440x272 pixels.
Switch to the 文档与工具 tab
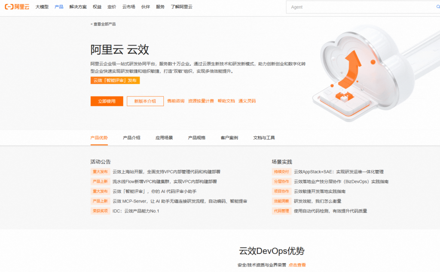click(265, 138)
